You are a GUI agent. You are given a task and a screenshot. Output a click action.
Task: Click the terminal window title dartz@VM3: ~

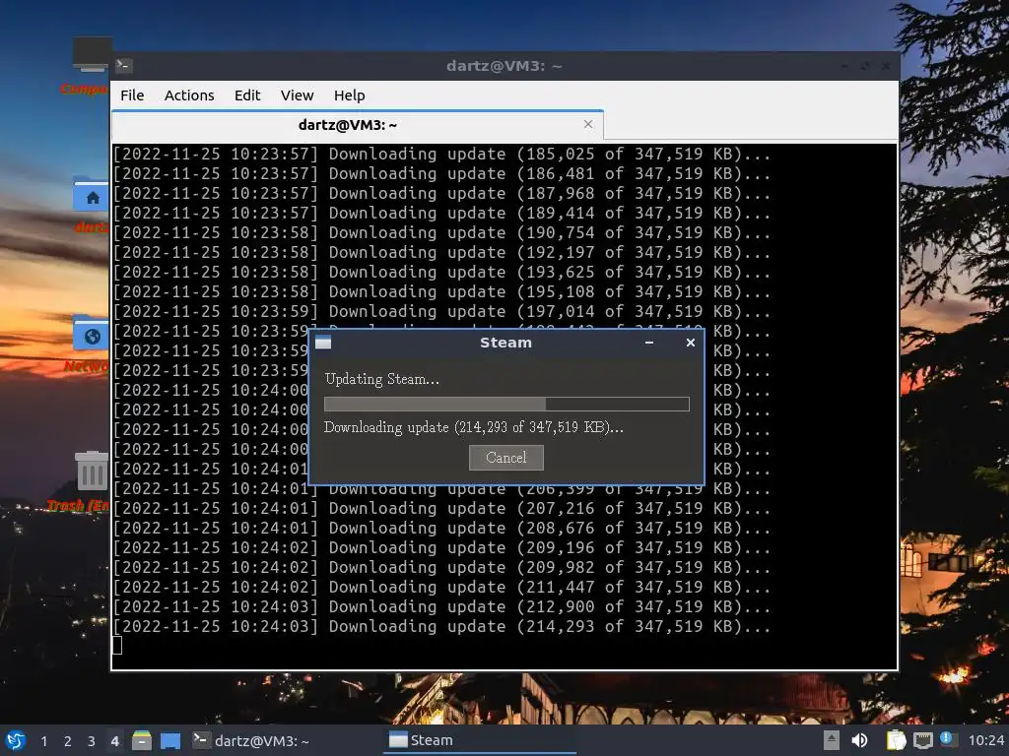pos(504,66)
